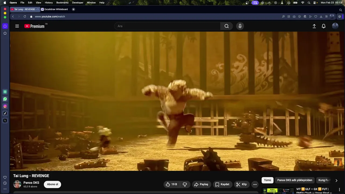The image size is (345, 194).
Task: Like the video showing 19 B
Action: coord(171,184)
